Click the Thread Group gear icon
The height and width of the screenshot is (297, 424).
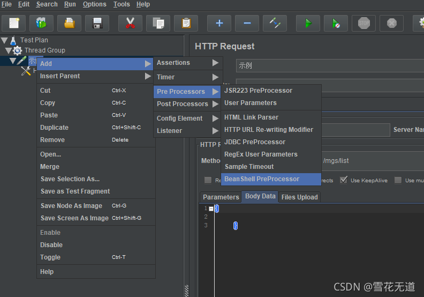click(x=17, y=50)
